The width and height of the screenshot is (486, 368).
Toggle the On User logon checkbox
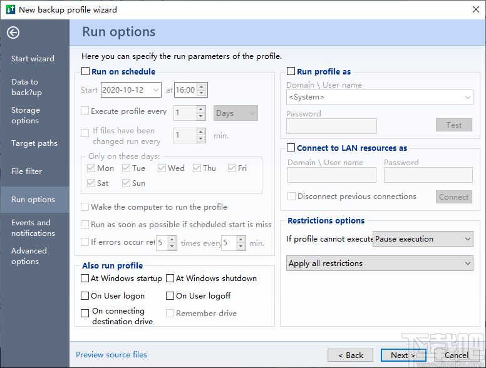pos(85,296)
